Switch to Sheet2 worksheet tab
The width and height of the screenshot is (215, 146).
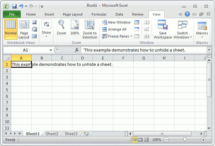click(52, 134)
